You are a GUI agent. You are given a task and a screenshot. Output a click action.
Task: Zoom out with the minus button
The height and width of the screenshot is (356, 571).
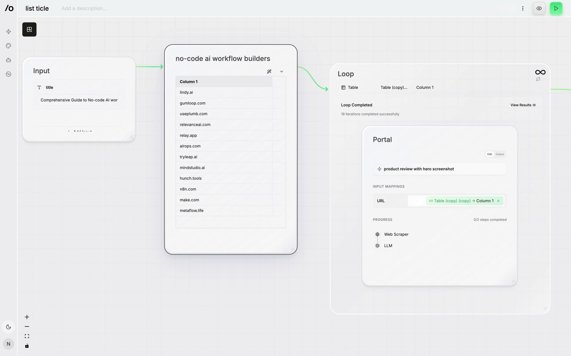[27, 327]
